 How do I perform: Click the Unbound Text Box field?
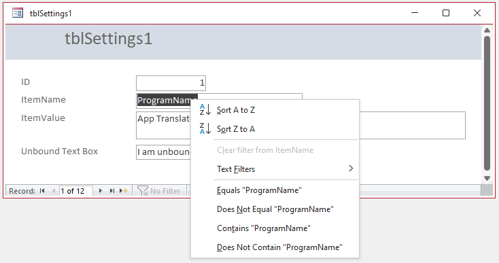coord(164,152)
